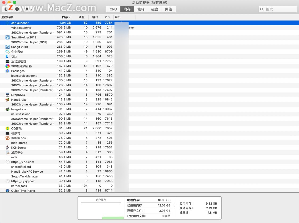Select the mds_stores process row
Viewport: 299px width, 223px height.
pos(150,143)
